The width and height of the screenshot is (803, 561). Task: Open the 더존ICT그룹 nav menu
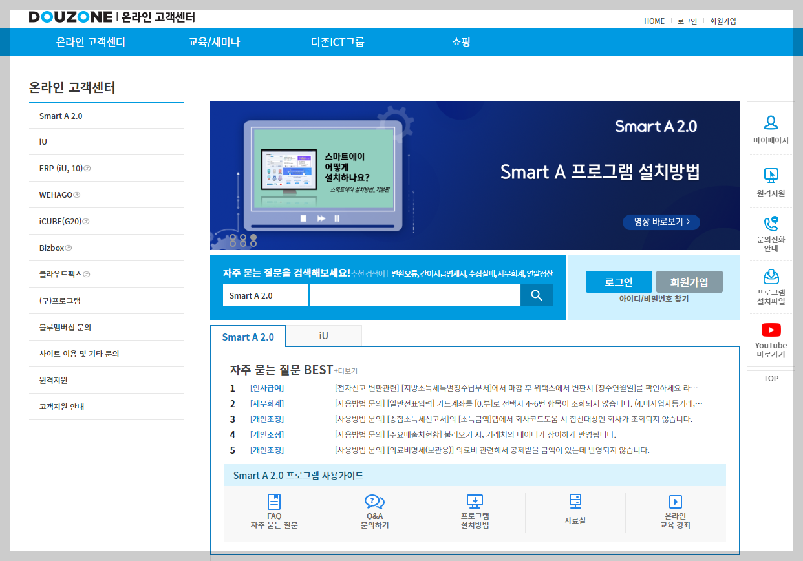click(x=337, y=42)
